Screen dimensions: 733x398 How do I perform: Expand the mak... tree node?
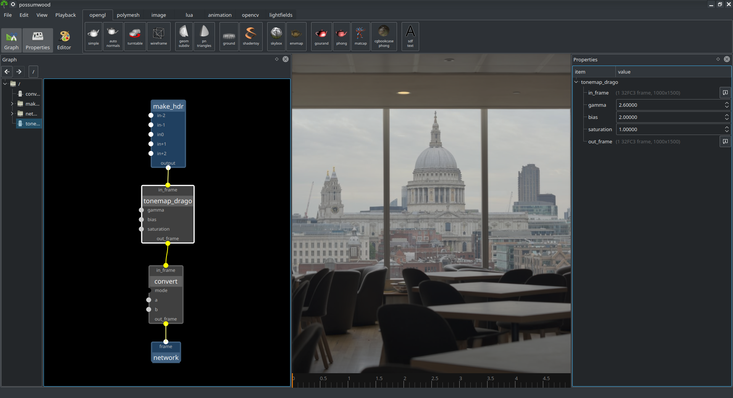point(12,104)
